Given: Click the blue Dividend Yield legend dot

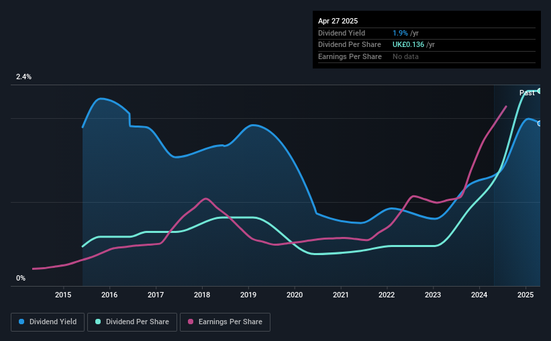Looking at the screenshot, I should pos(21,322).
